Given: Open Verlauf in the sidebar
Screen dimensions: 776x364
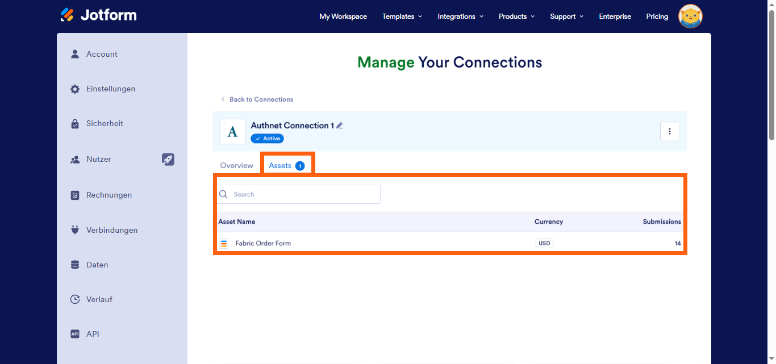Looking at the screenshot, I should point(99,299).
